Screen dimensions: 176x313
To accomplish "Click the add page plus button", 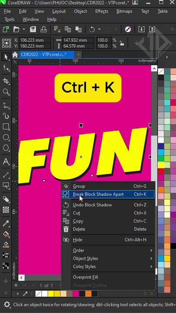I will coord(16,285).
